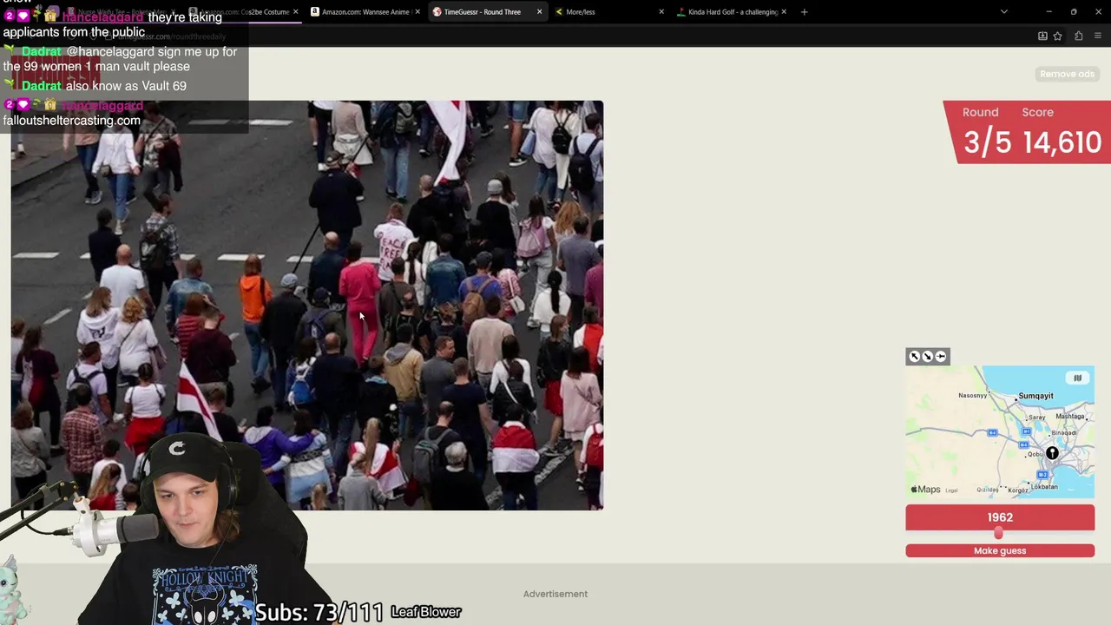Click the Make guess button

(1000, 550)
